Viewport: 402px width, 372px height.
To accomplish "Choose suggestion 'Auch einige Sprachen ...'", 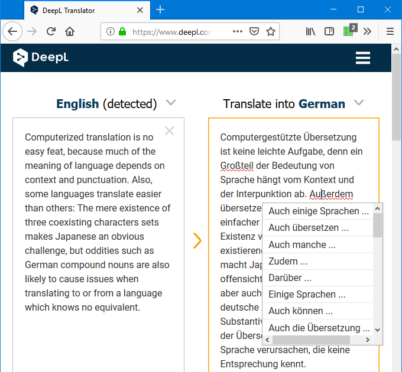I will click(x=317, y=211).
